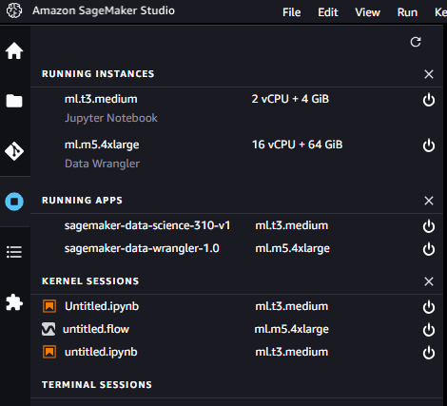Open the untitled.flow kernel session
This screenshot has height=406, width=447.
(x=96, y=329)
